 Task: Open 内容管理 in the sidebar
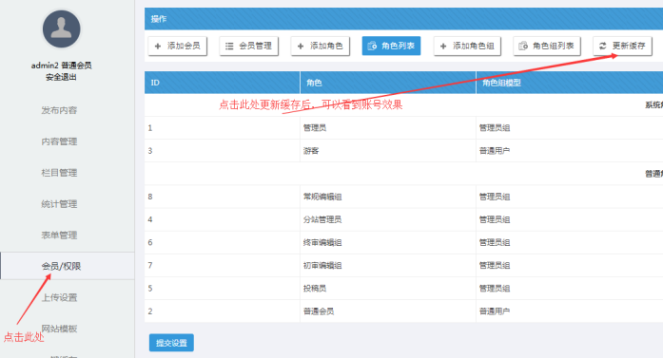click(x=59, y=141)
